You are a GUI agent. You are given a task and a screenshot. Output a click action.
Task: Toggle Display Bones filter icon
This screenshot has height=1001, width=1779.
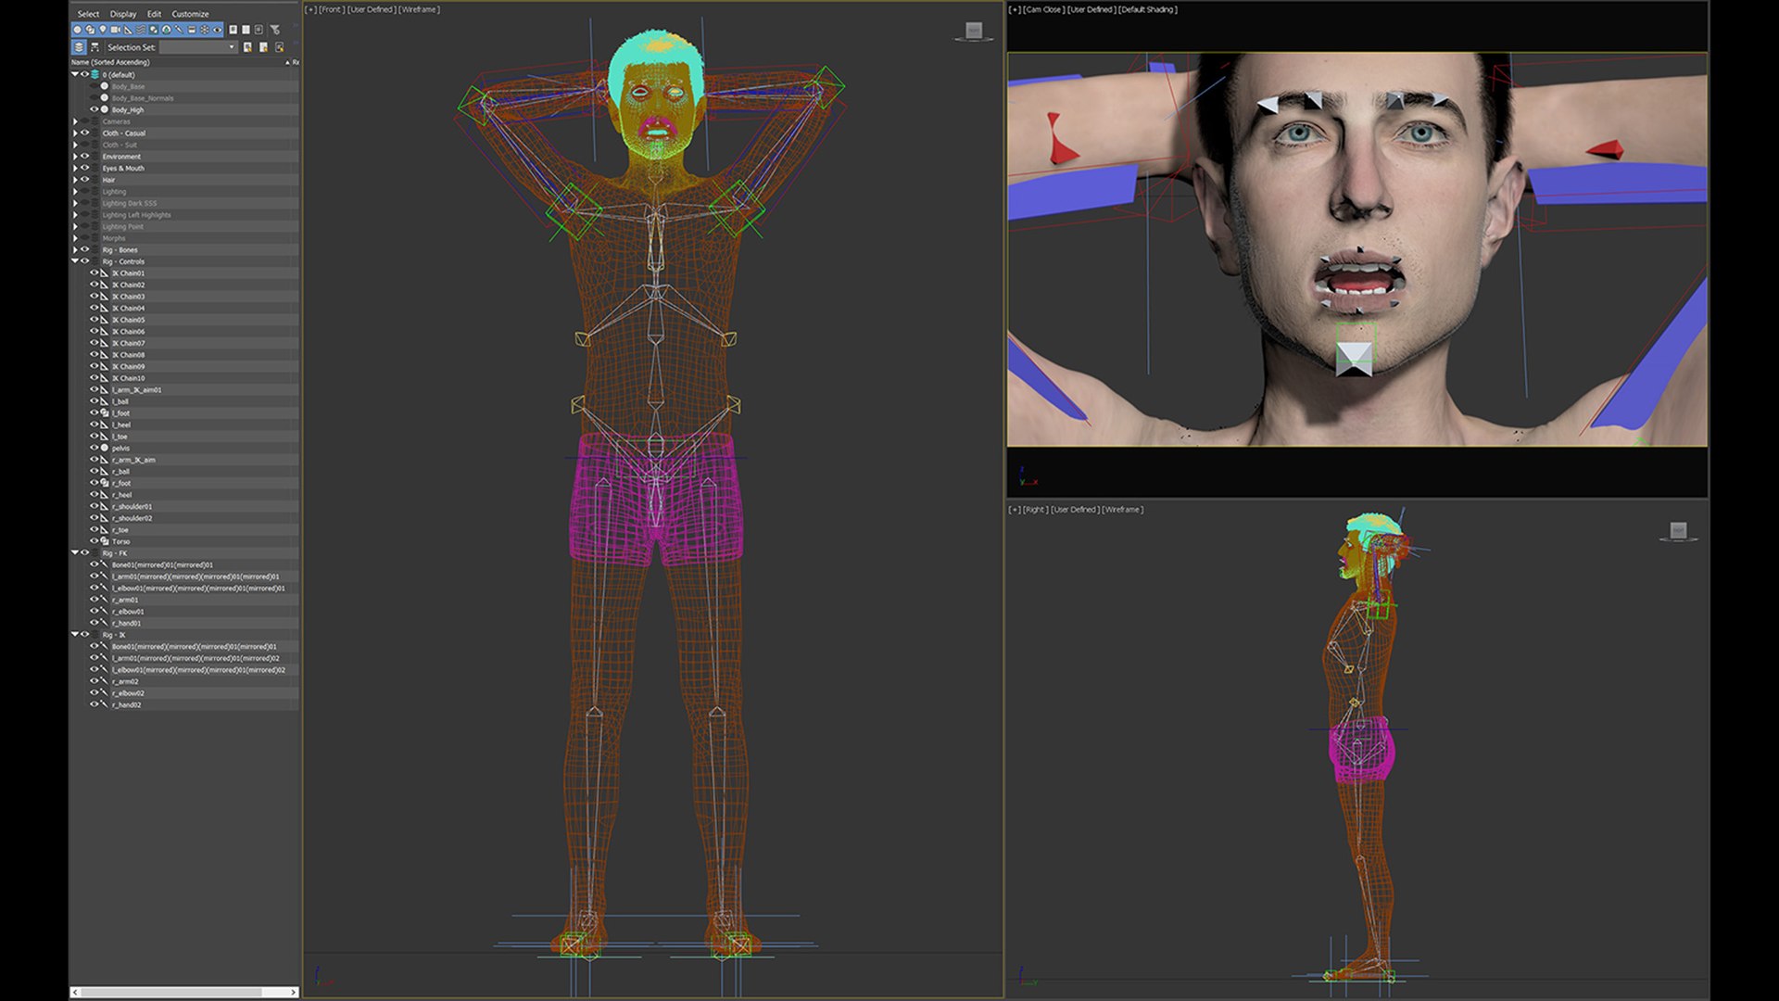[x=179, y=30]
